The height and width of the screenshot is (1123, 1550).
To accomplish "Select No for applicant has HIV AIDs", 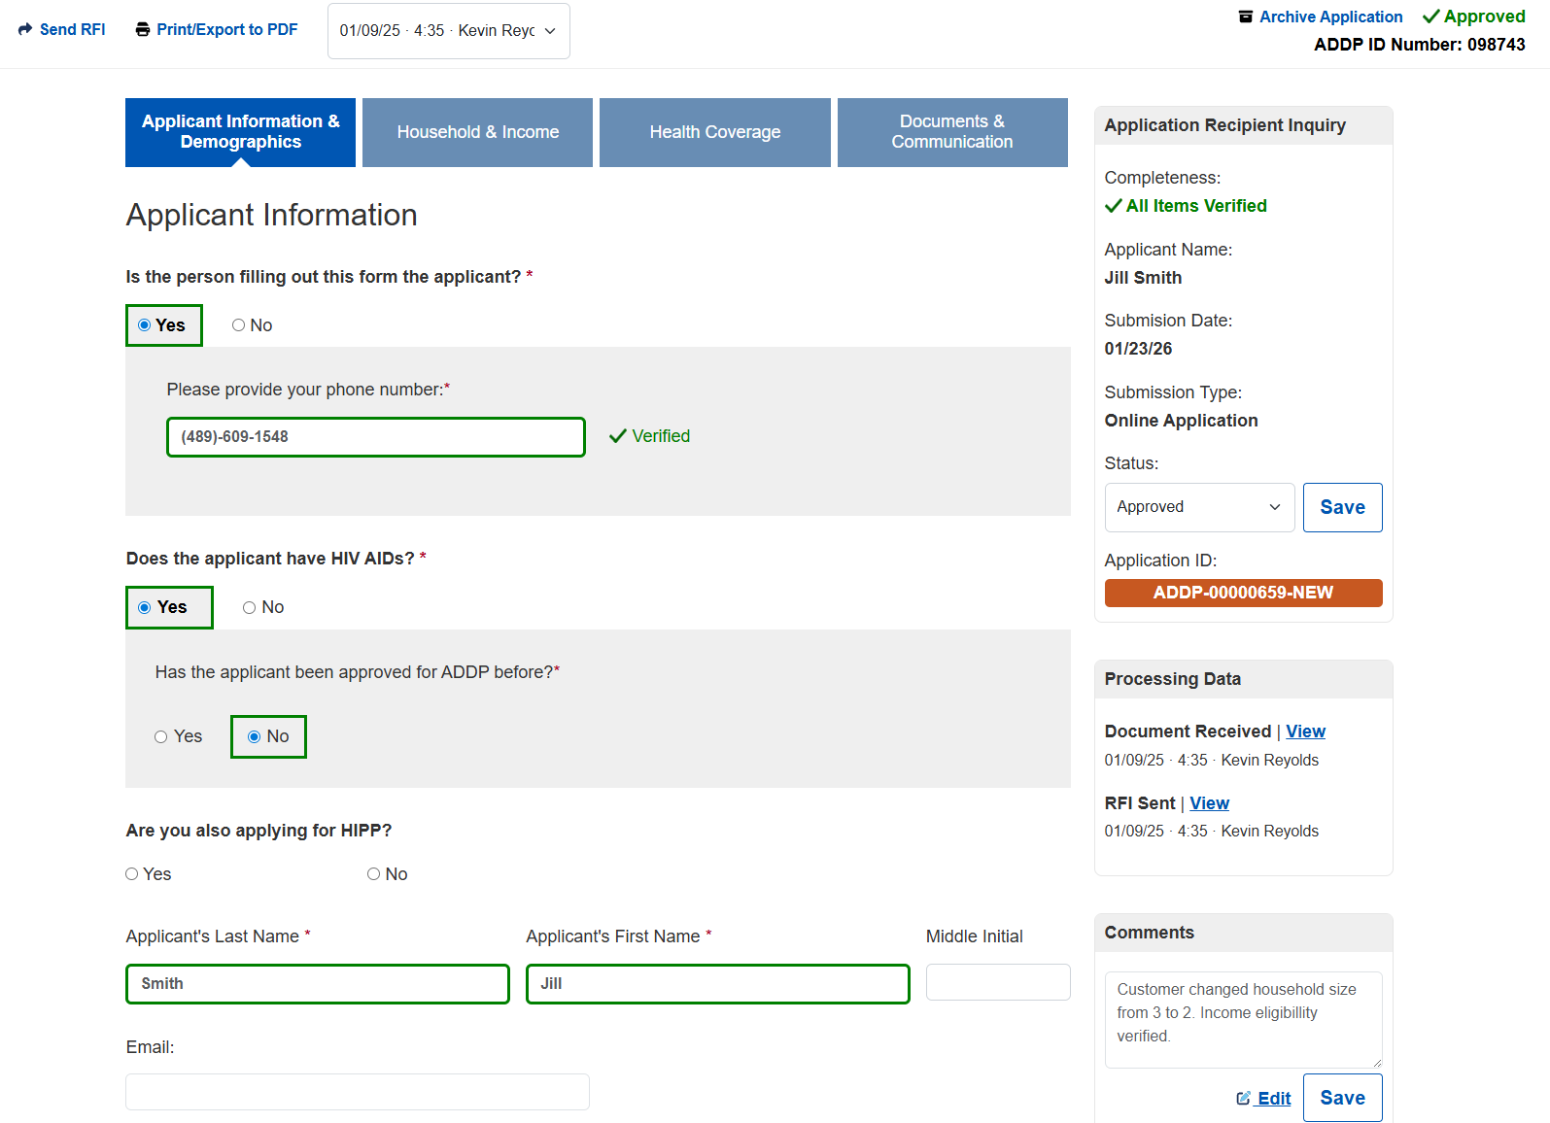I will [x=250, y=608].
